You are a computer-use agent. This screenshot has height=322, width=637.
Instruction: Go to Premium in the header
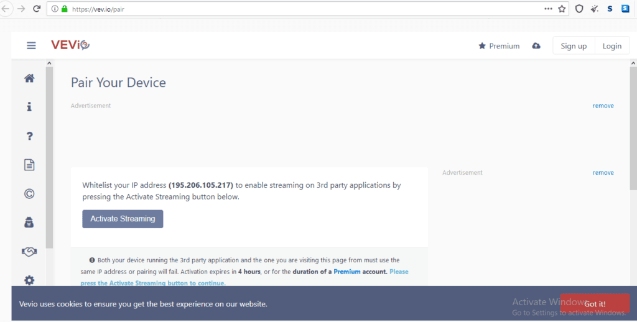coord(499,46)
